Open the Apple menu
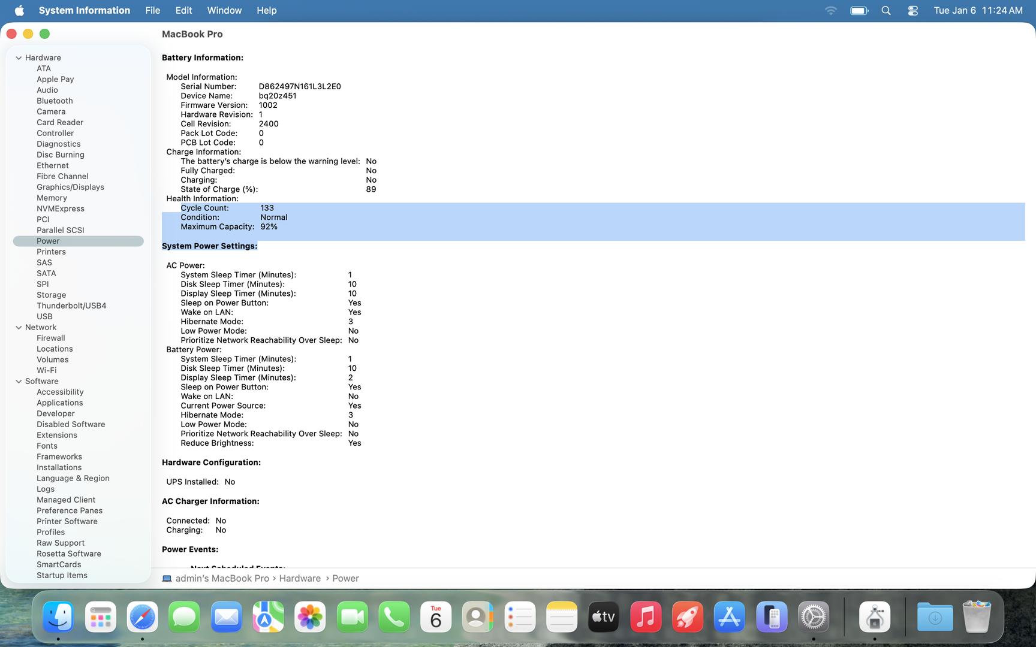Viewport: 1036px width, 647px height. pyautogui.click(x=19, y=10)
